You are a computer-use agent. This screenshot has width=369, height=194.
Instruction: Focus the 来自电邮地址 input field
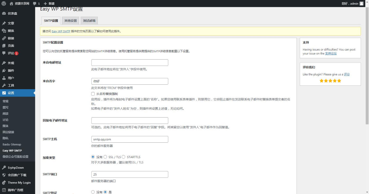(x=130, y=63)
